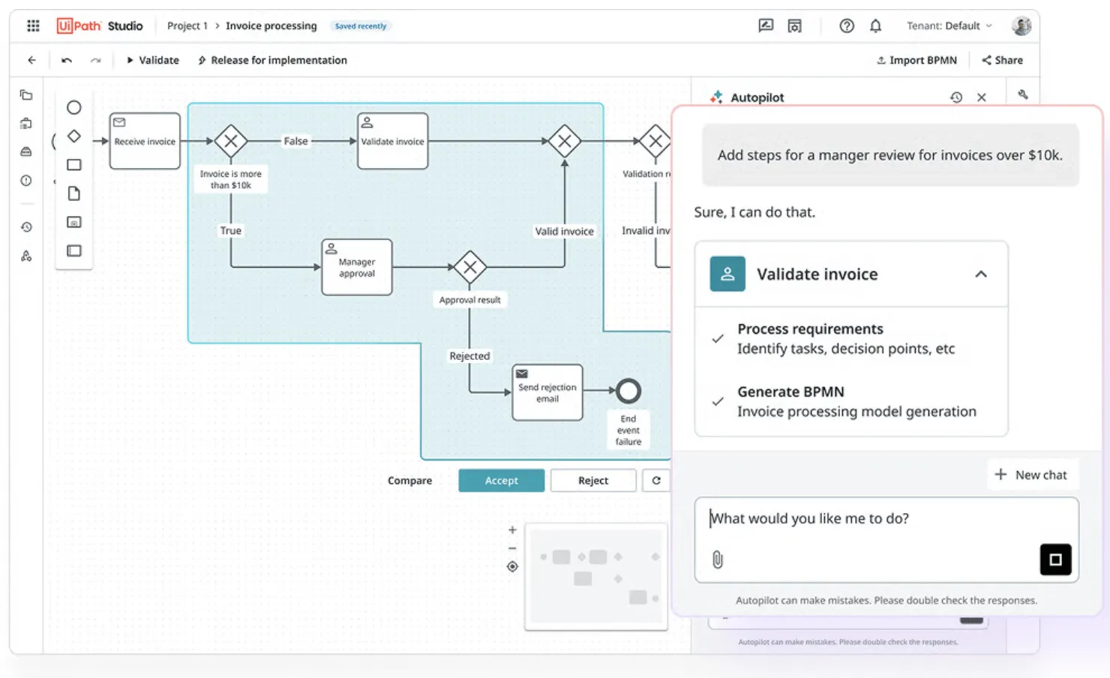Open the app launcher grid icon
Image resolution: width=1110 pixels, height=678 pixels.
coord(33,25)
